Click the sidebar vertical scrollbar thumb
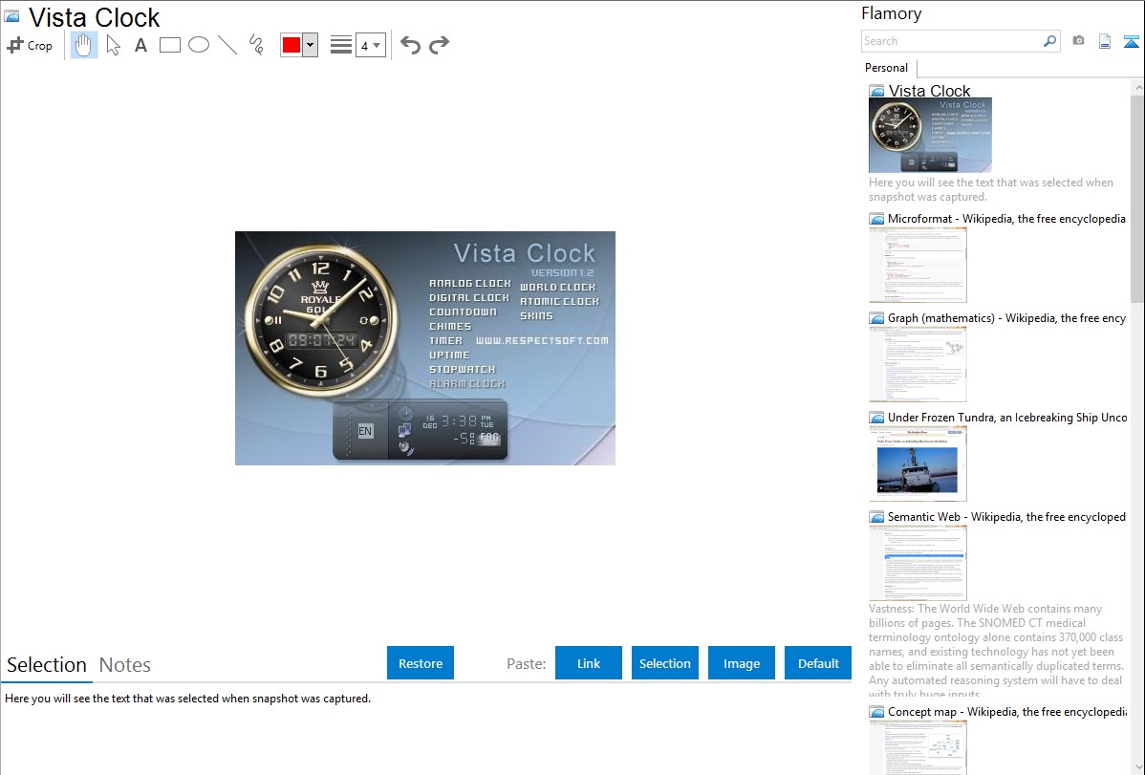This screenshot has width=1145, height=775. click(x=1137, y=198)
